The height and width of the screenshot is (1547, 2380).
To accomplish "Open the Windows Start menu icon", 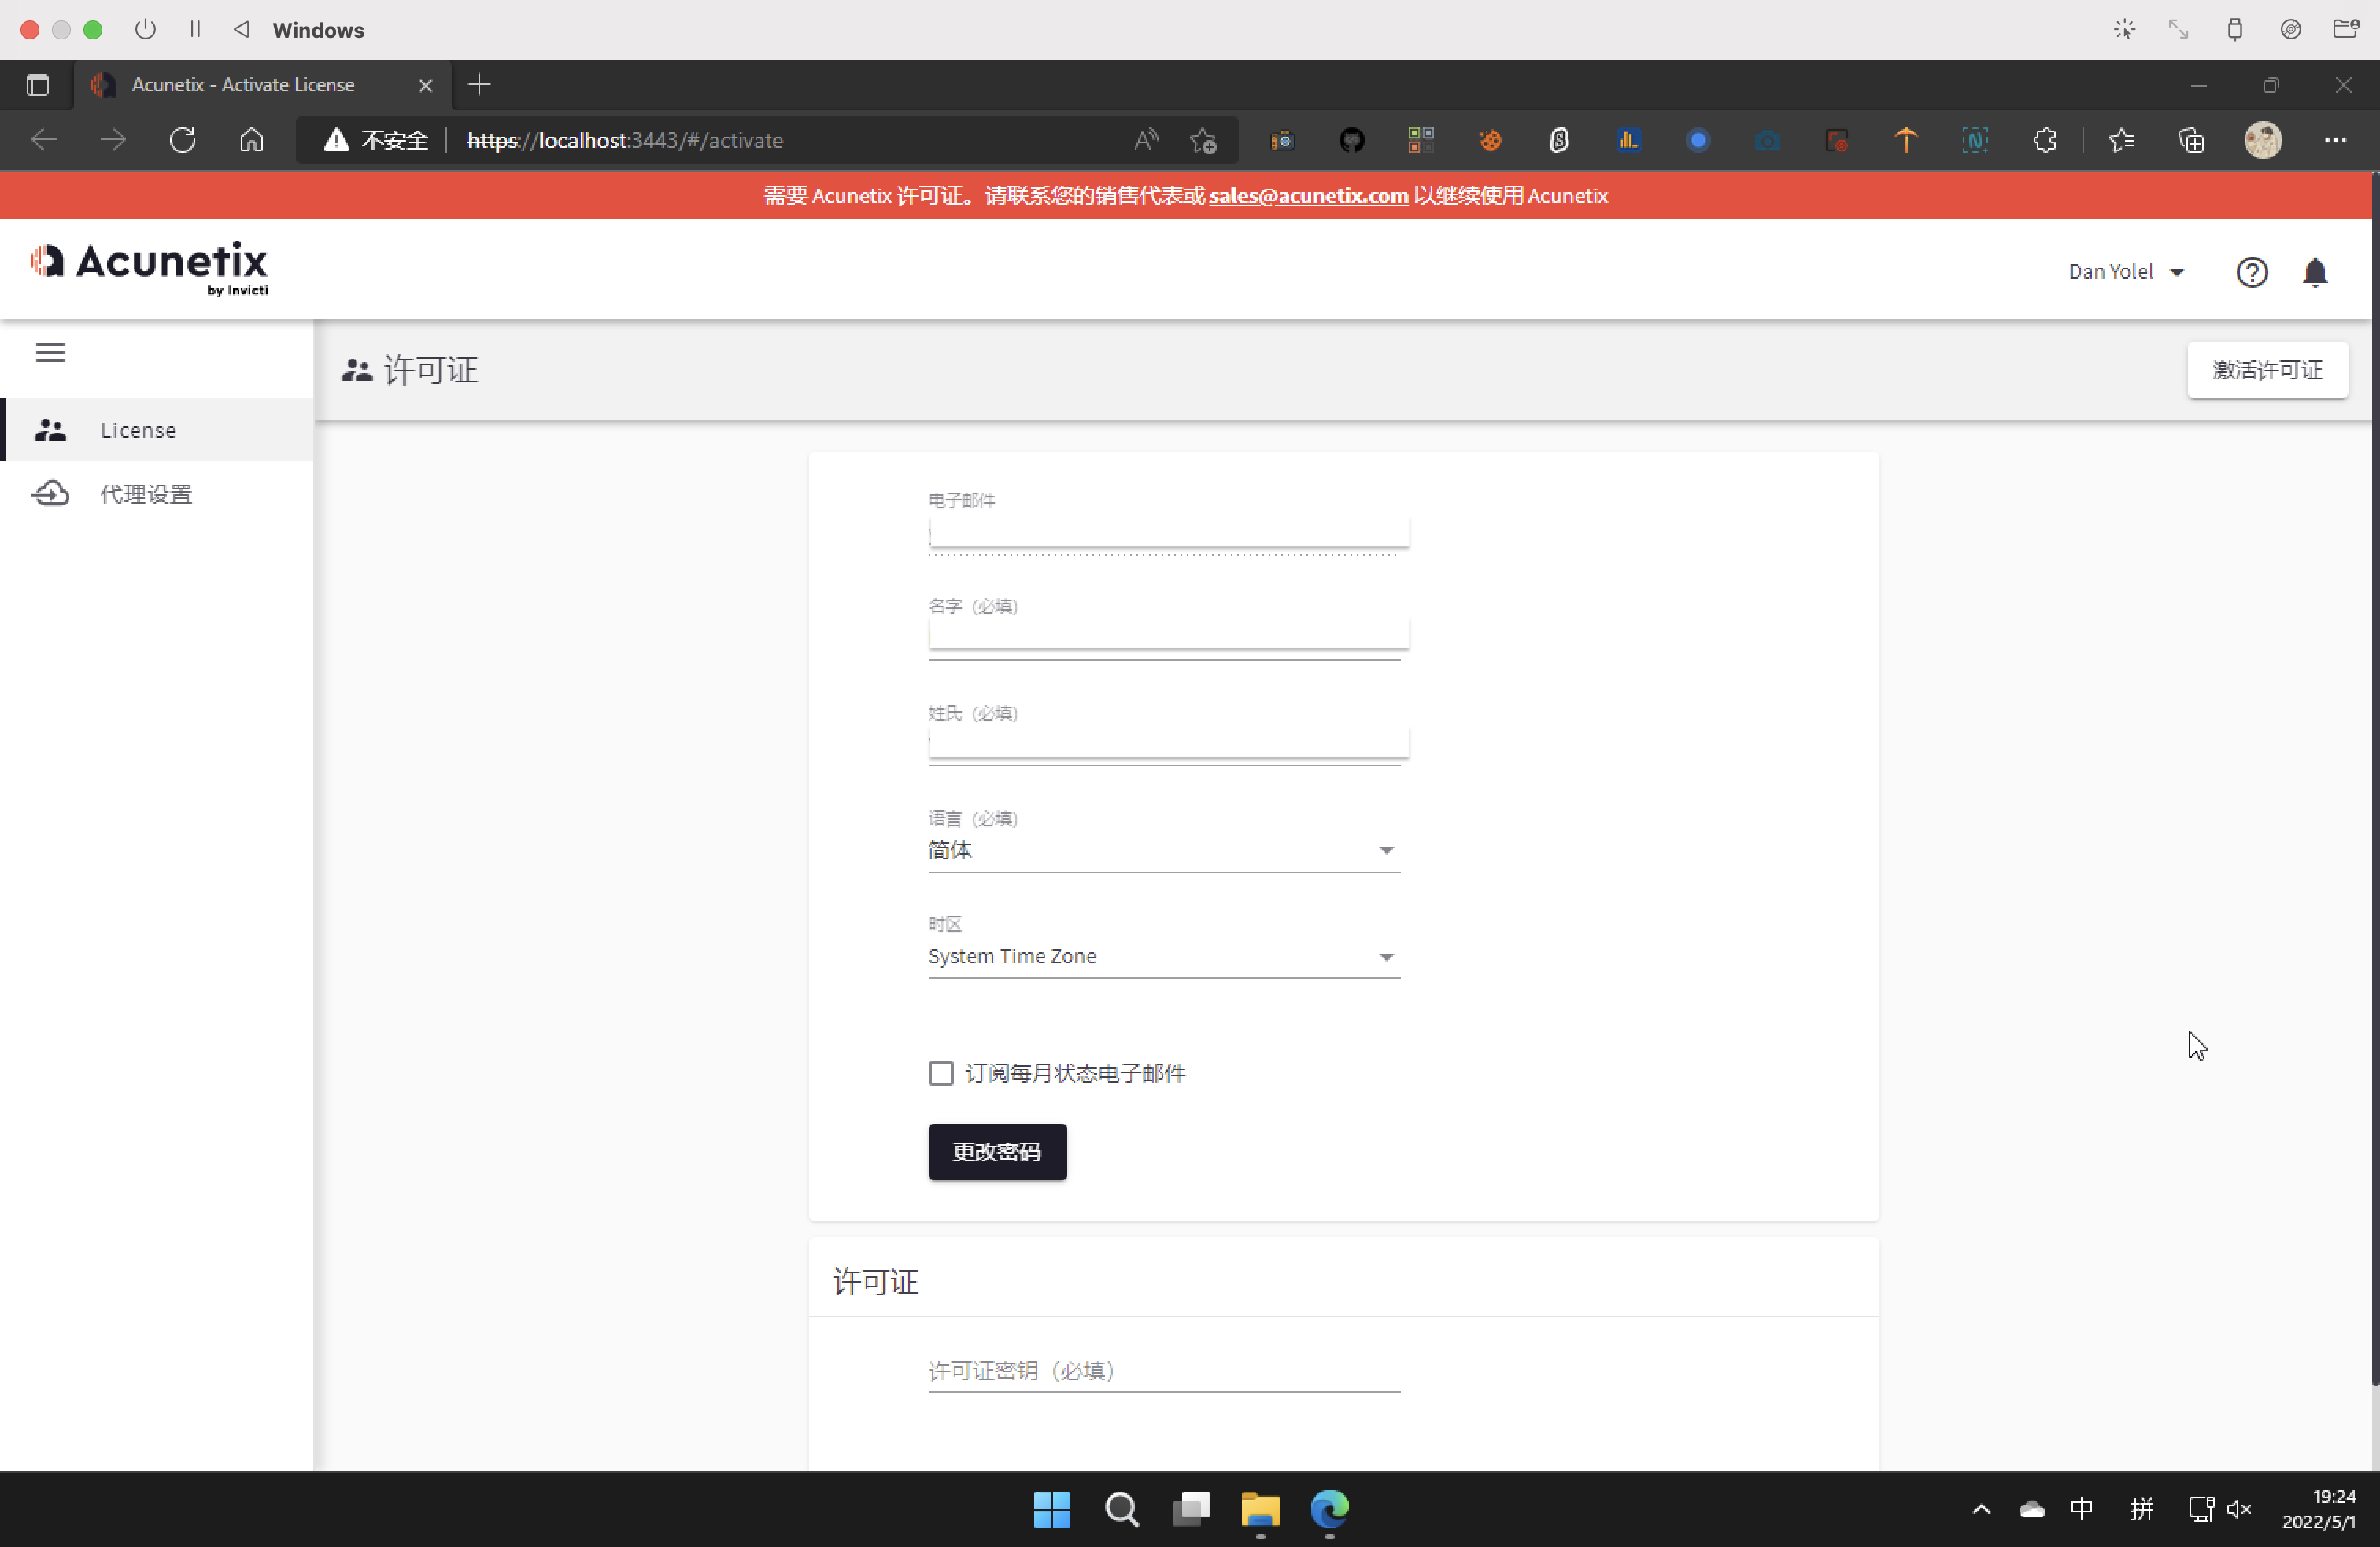I will [1051, 1509].
